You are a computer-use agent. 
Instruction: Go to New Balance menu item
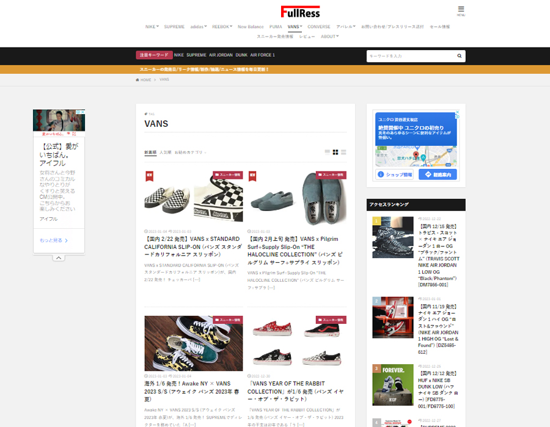coord(251,27)
